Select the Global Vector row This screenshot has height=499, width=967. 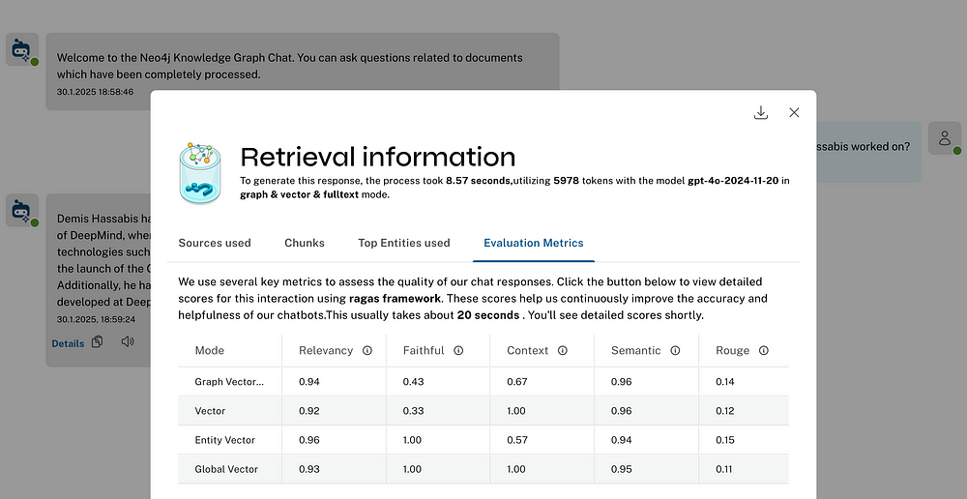point(483,469)
